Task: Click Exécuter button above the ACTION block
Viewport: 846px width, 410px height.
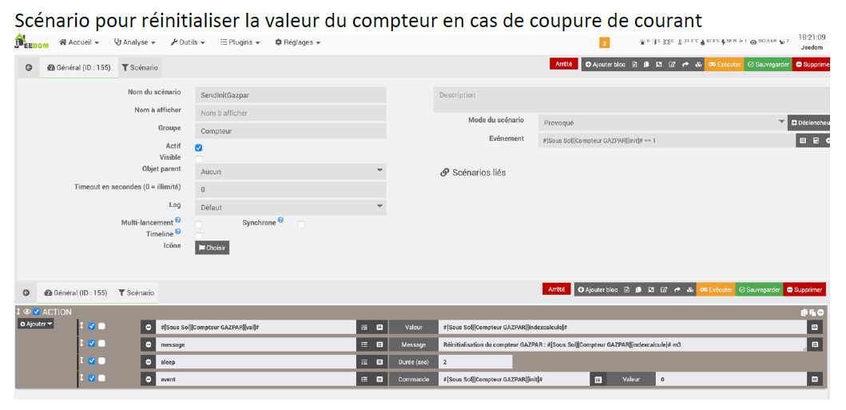Action: pyautogui.click(x=716, y=289)
